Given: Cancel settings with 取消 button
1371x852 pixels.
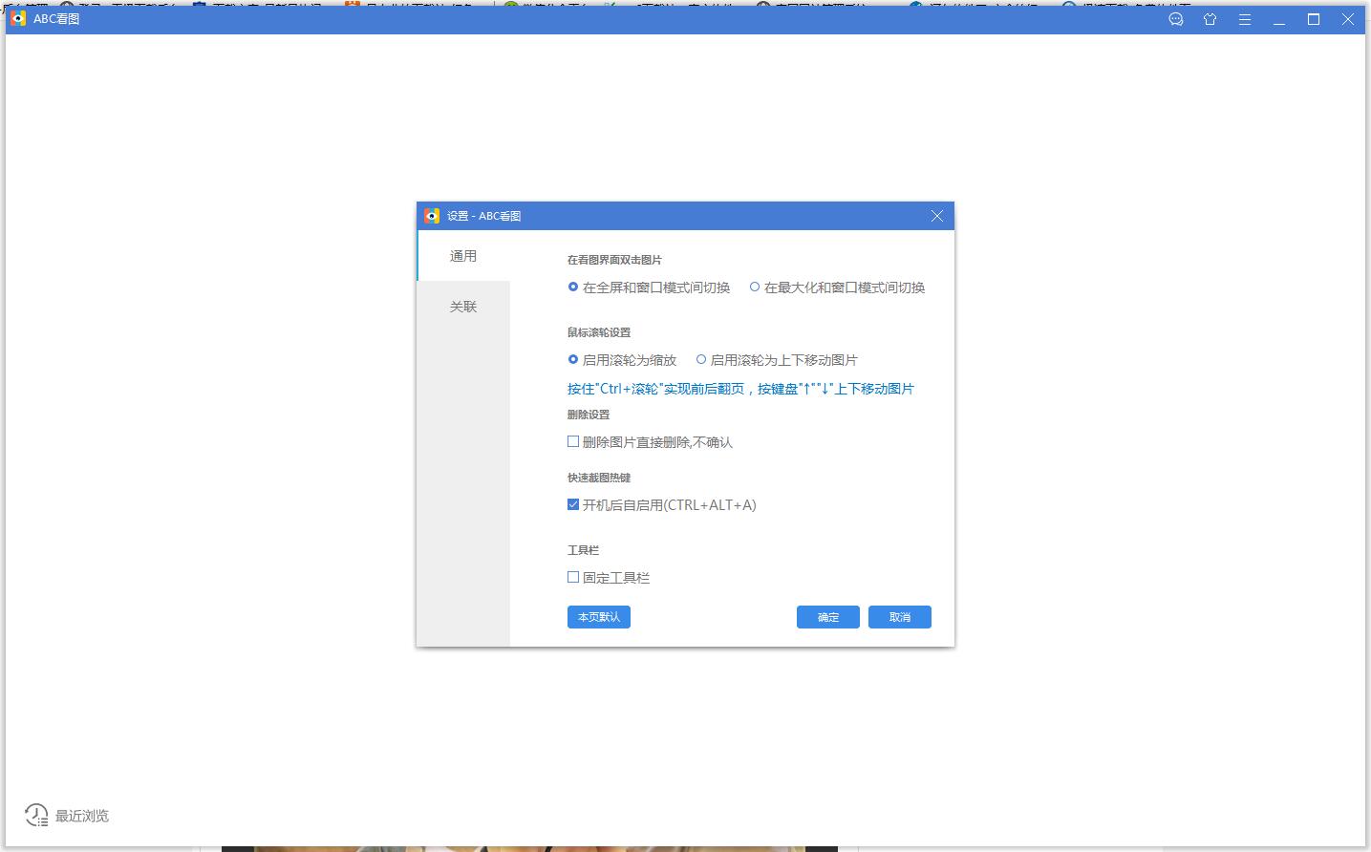Looking at the screenshot, I should [x=900, y=617].
